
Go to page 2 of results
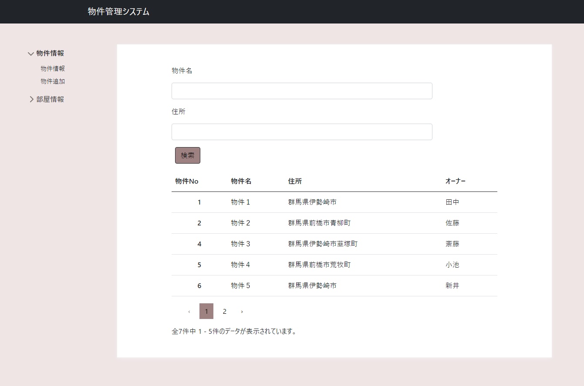click(224, 311)
